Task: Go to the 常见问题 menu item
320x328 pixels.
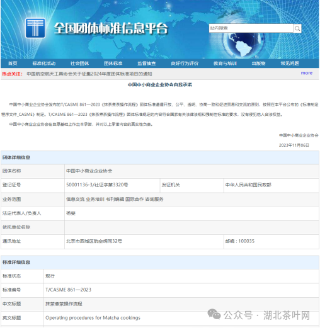Action: tap(290, 64)
